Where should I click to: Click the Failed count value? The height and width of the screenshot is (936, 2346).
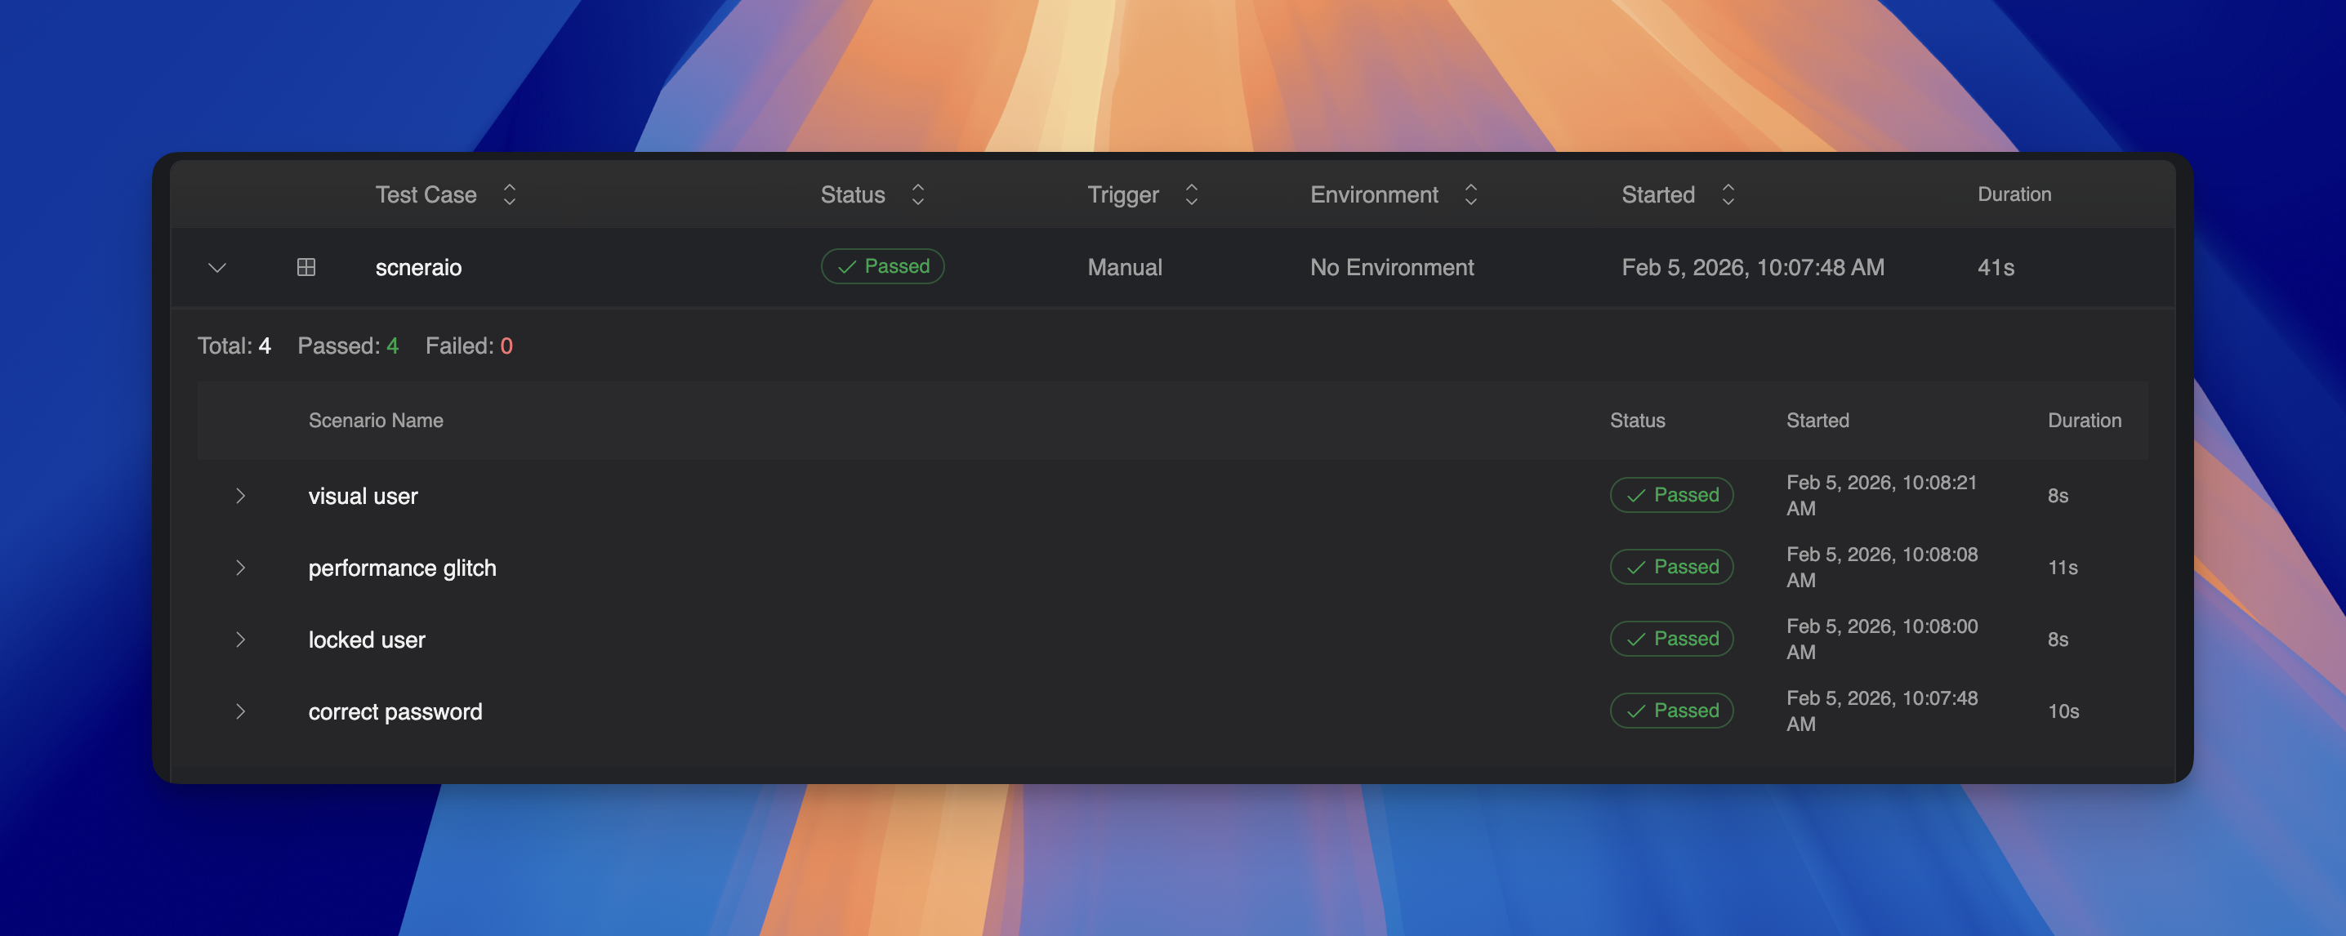(506, 346)
